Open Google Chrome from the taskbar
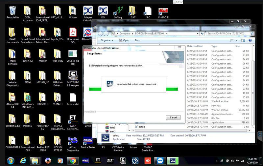263x166 pixels. (73, 161)
